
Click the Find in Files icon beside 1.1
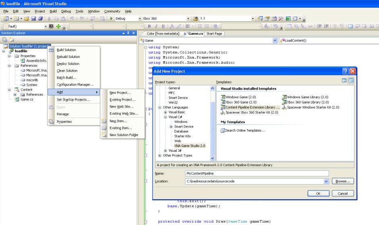pyautogui.click(x=196, y=19)
